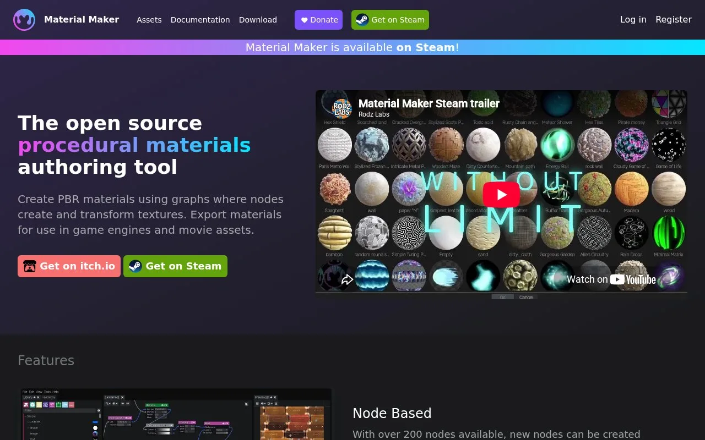
Task: Play the Material Maker Steam trailer
Action: pyautogui.click(x=501, y=195)
